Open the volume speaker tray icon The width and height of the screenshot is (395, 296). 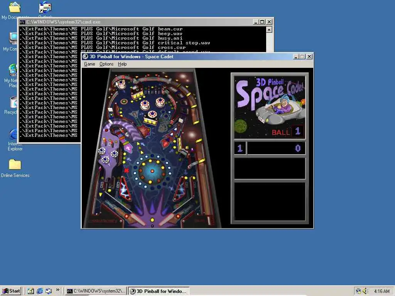[x=365, y=291]
